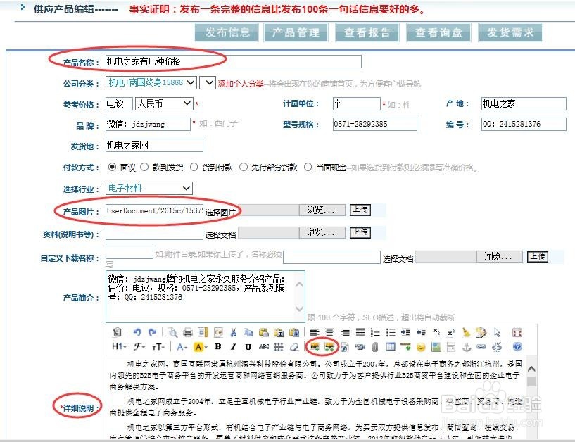Click the smiley emoticon insert icon

tap(421, 345)
